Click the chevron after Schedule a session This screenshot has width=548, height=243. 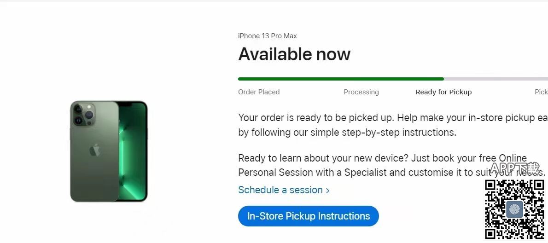coord(328,191)
